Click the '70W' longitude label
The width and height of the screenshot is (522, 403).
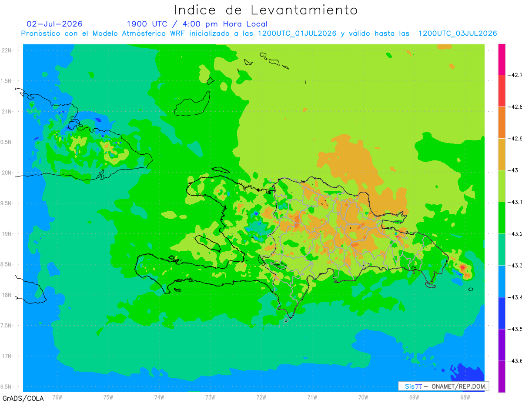363,397
